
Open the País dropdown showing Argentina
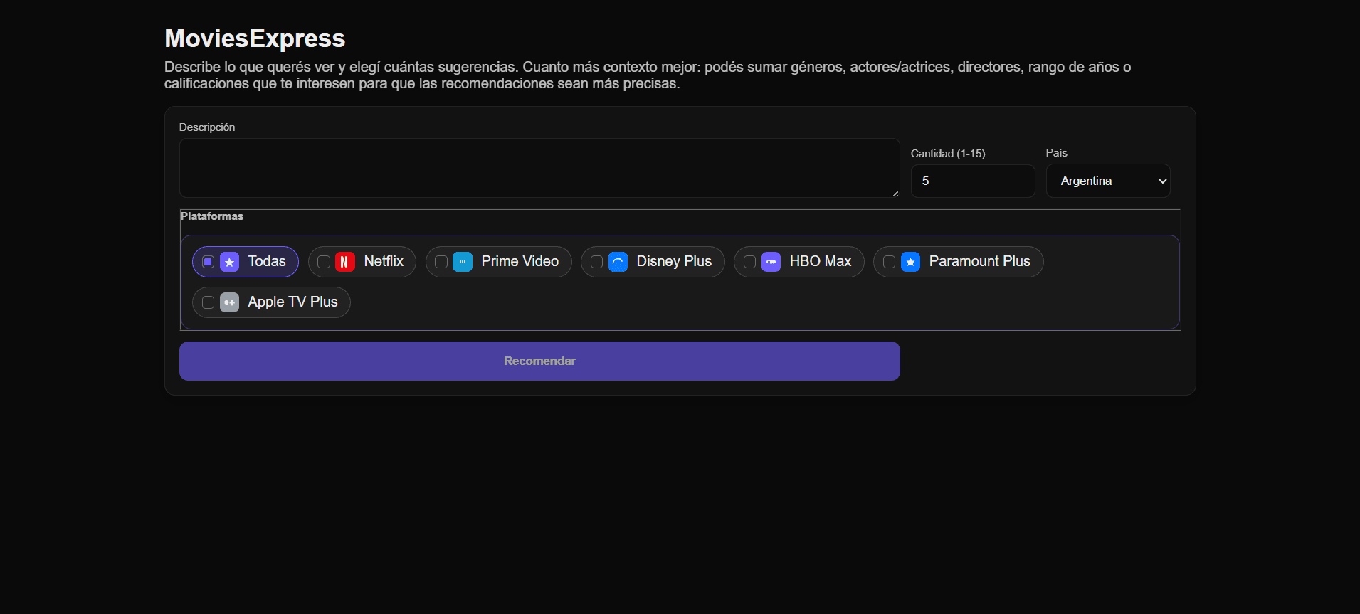(x=1107, y=181)
